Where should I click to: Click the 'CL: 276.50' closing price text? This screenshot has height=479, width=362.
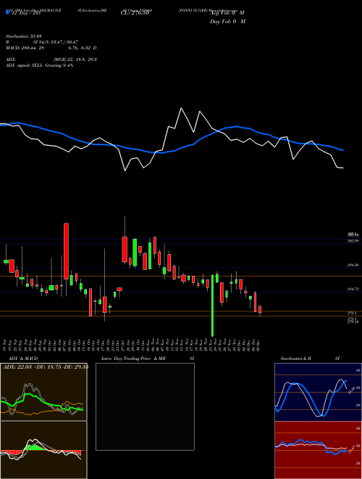pos(135,13)
